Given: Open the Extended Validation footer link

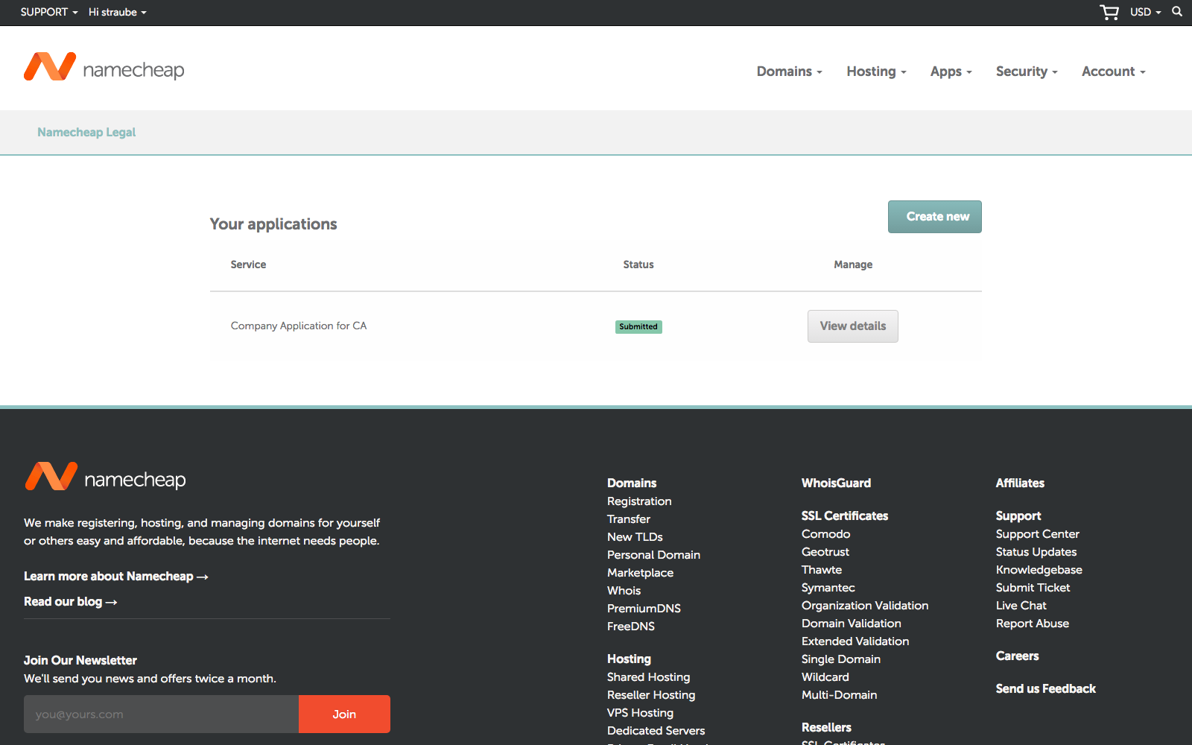Looking at the screenshot, I should (855, 641).
